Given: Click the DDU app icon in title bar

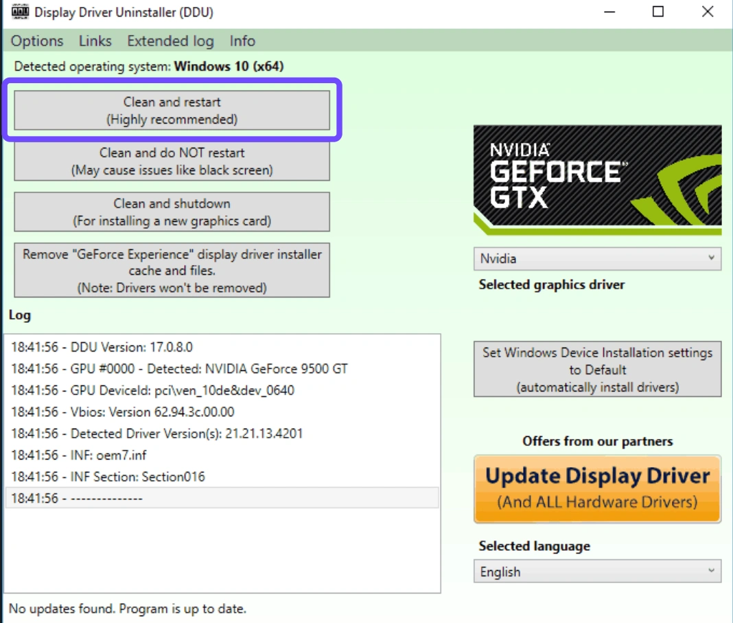Looking at the screenshot, I should point(20,12).
